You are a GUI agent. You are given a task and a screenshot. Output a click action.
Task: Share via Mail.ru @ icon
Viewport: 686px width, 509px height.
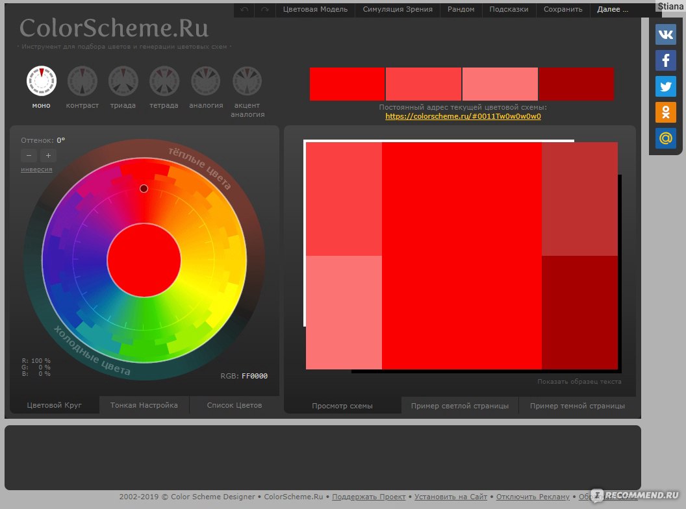pyautogui.click(x=666, y=138)
